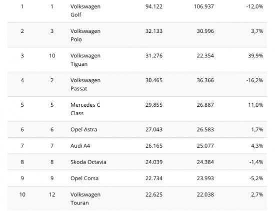Image resolution: width=275 pixels, height=211 pixels.
Task: Select the Volkswagen Tiguan entry
Action: [x=85, y=60]
